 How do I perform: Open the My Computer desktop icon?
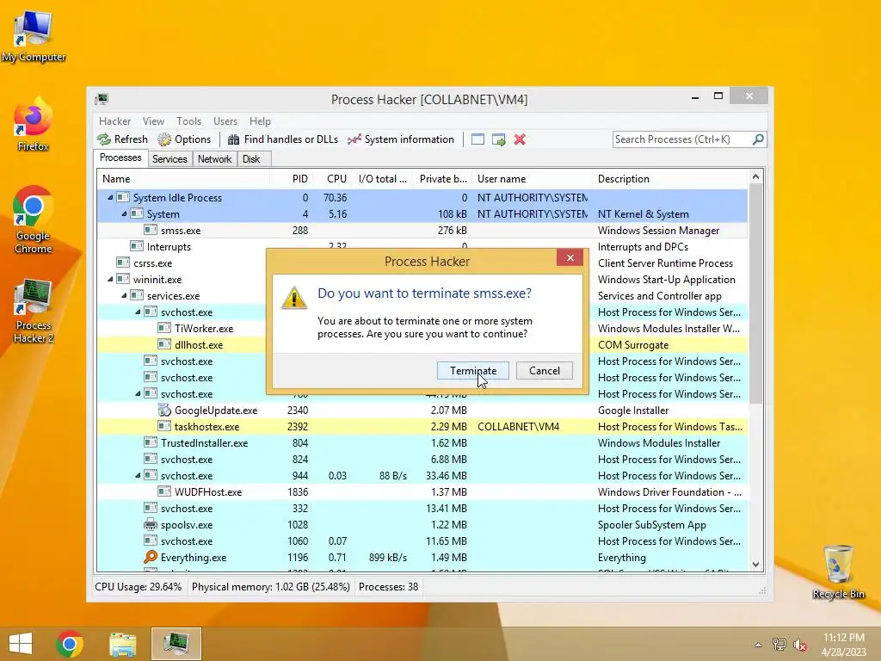(x=34, y=37)
